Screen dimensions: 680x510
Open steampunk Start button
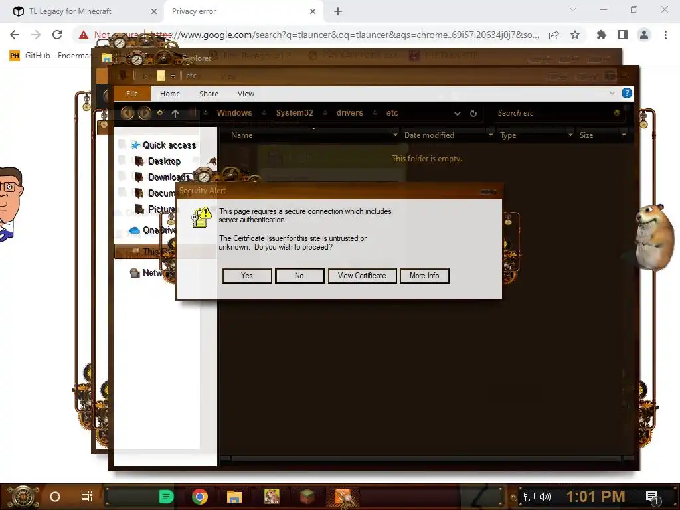click(23, 497)
